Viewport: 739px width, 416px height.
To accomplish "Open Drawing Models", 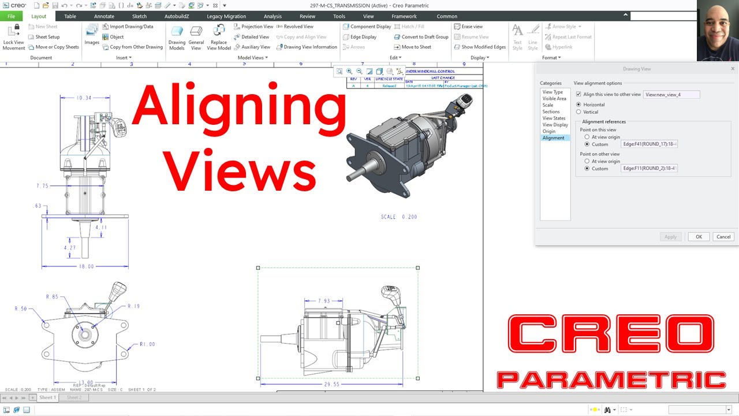I will coord(177,38).
